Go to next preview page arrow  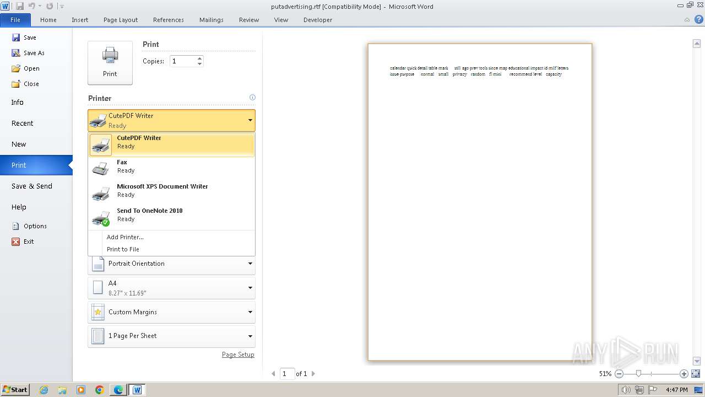click(x=313, y=374)
